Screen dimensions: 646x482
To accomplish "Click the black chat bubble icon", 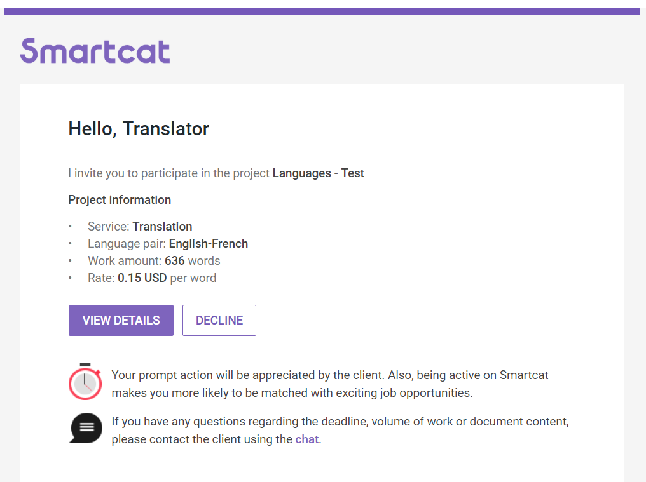I will (x=86, y=428).
